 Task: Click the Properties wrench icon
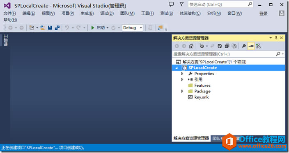click(x=244, y=46)
